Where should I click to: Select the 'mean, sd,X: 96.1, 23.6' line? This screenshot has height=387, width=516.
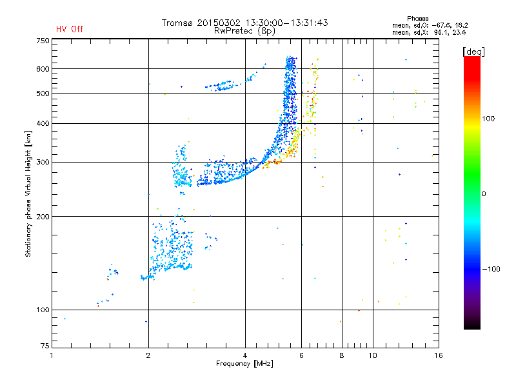tap(429, 32)
